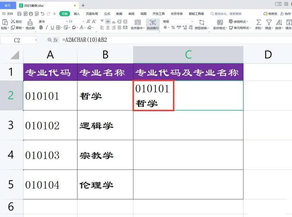Open the font name dropdown (隶书)
This screenshot has height=217, width=292.
67,22
